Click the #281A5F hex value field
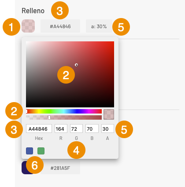This screenshot has height=187, width=185. (x=60, y=168)
